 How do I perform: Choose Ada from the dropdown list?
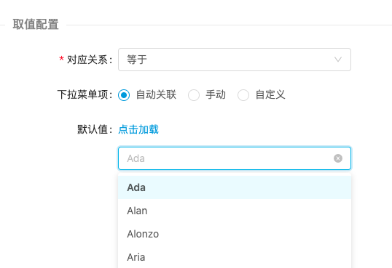coord(235,187)
